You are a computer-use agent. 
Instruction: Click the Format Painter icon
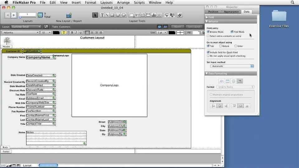point(180,15)
